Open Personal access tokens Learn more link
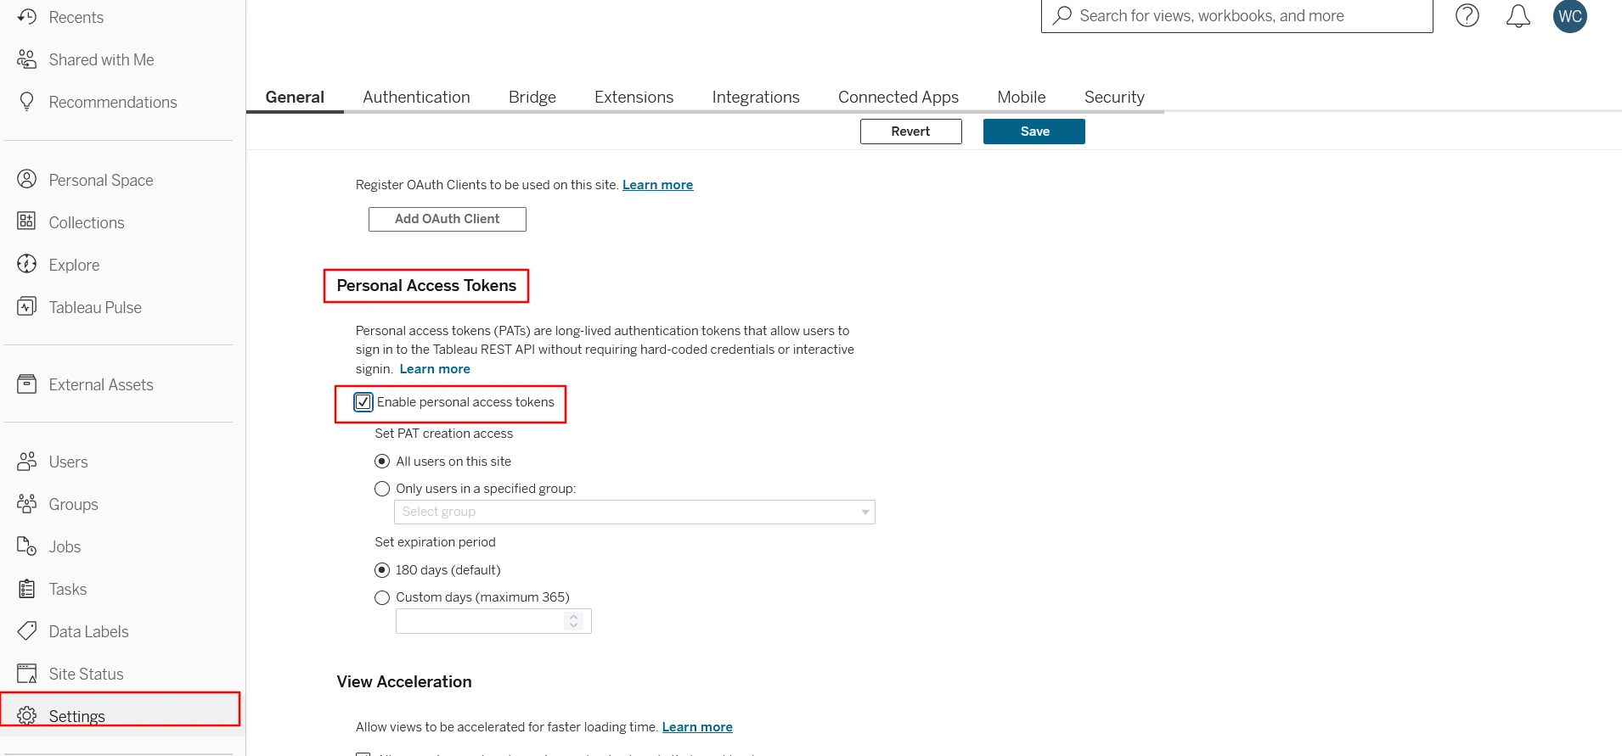The width and height of the screenshot is (1622, 756). point(435,369)
